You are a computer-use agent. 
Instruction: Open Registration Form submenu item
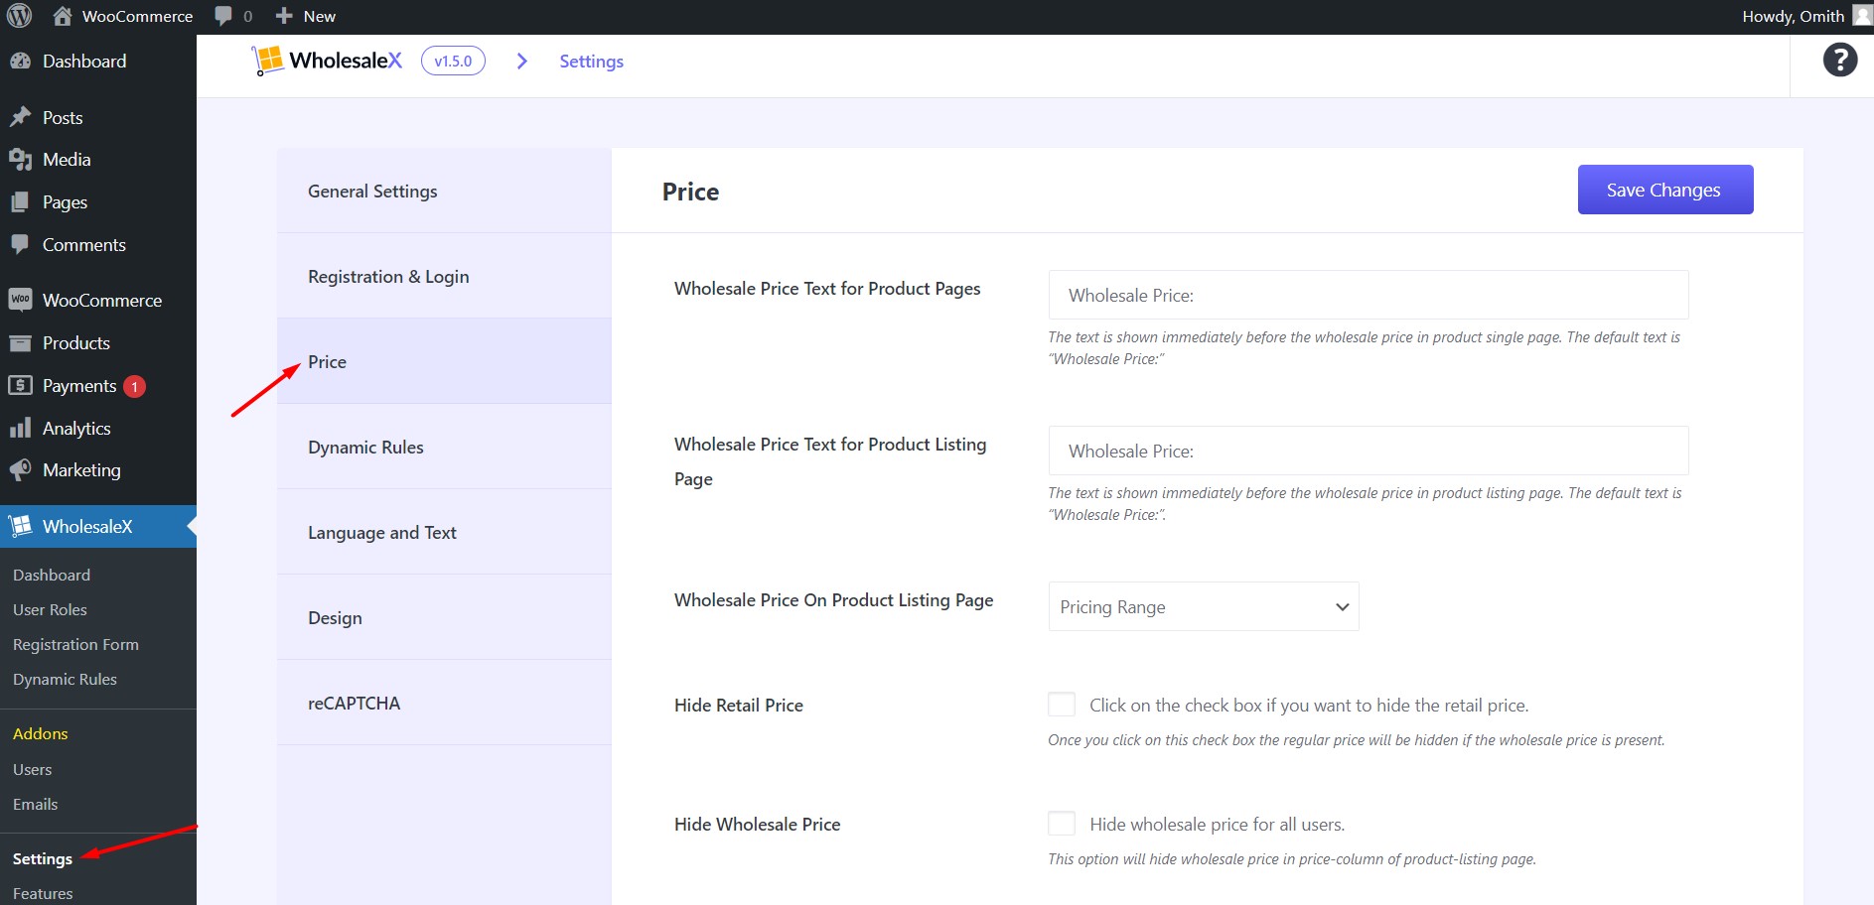pos(75,644)
